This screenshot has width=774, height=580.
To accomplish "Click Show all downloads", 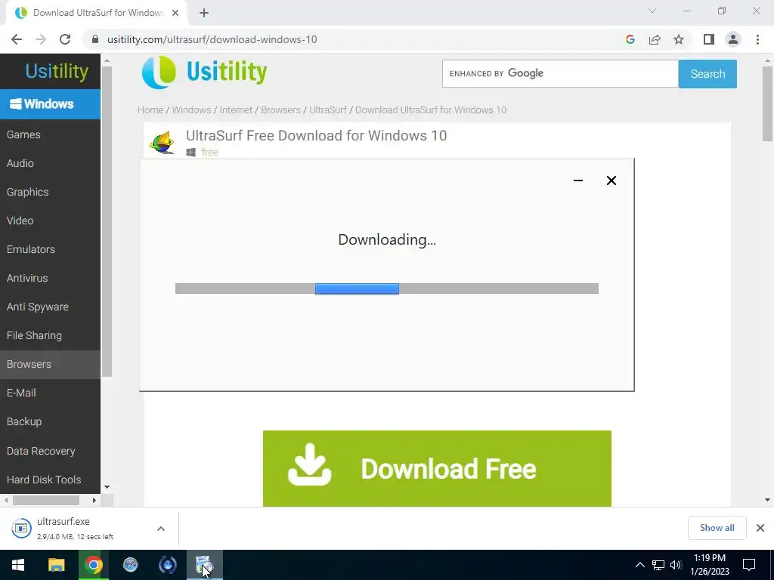I will 717,528.
